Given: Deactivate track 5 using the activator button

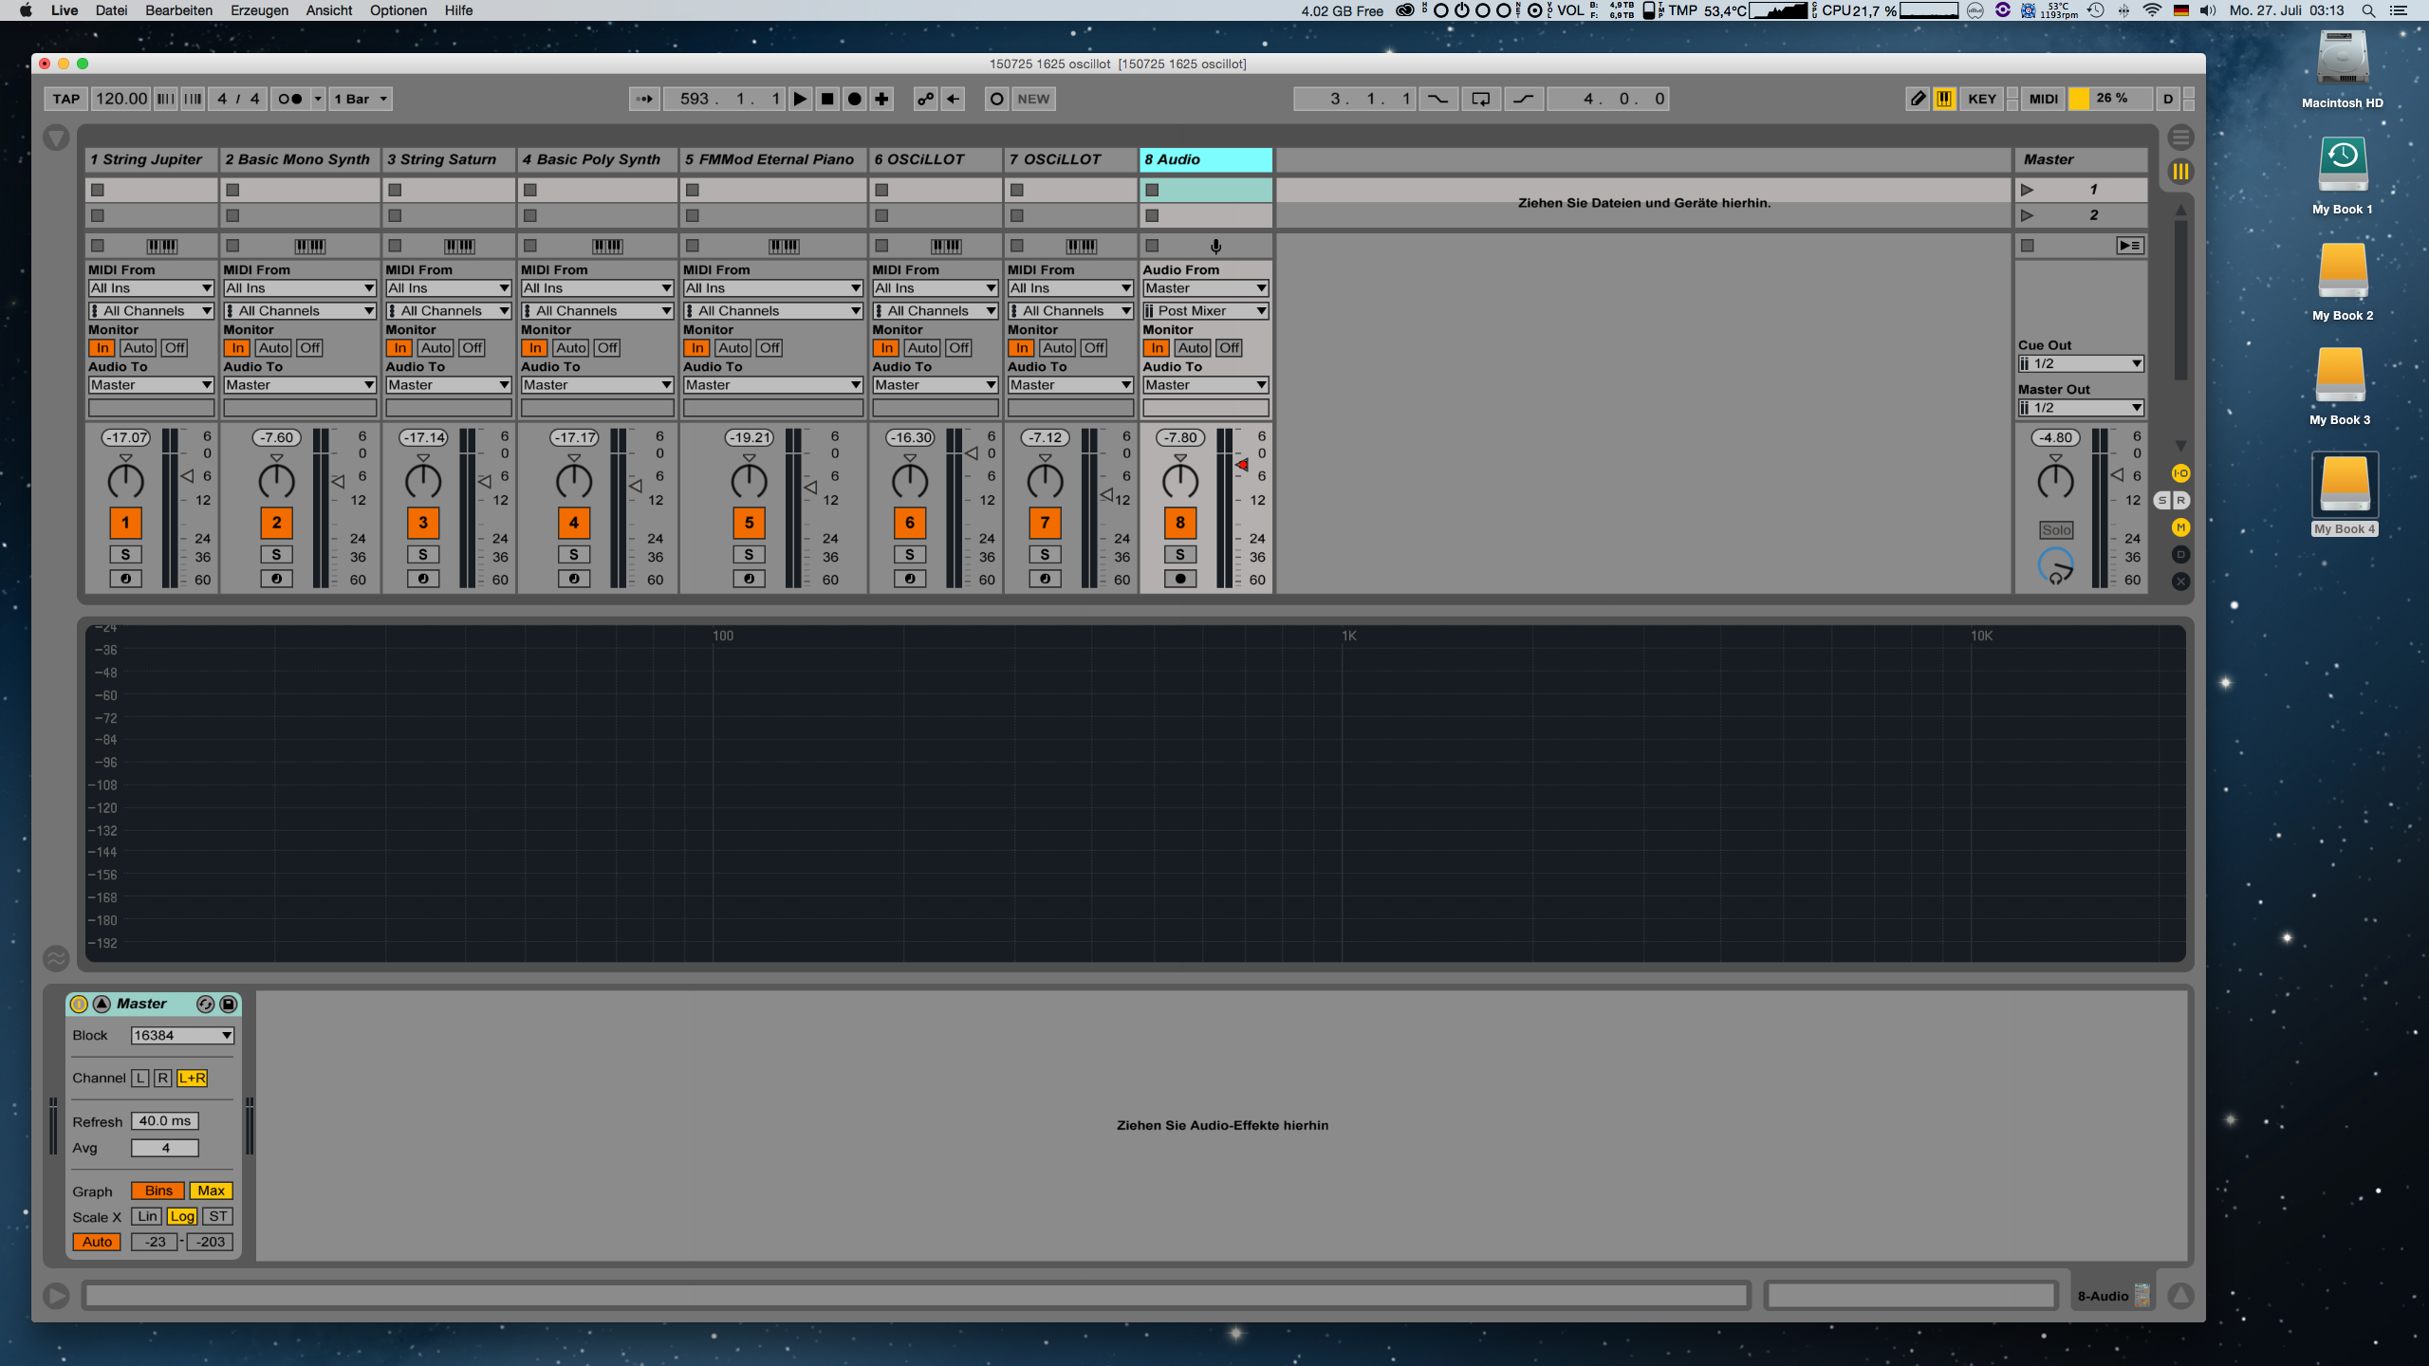Looking at the screenshot, I should point(750,523).
